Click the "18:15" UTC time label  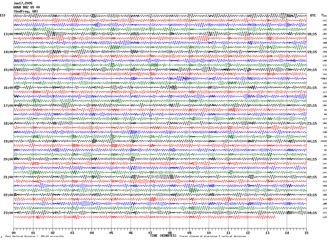coord(312,34)
